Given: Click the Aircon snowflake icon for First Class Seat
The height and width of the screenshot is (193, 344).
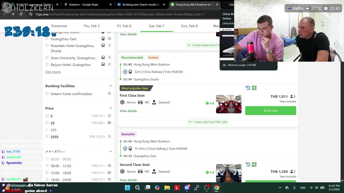Looking at the screenshot, I should pos(122,102).
